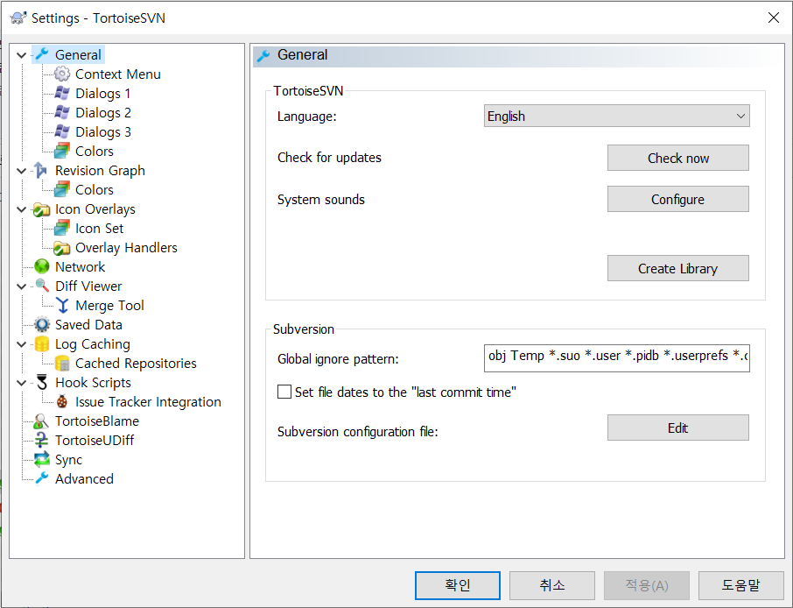The width and height of the screenshot is (793, 608).
Task: Edit the Subversion configuration file
Action: 677,428
